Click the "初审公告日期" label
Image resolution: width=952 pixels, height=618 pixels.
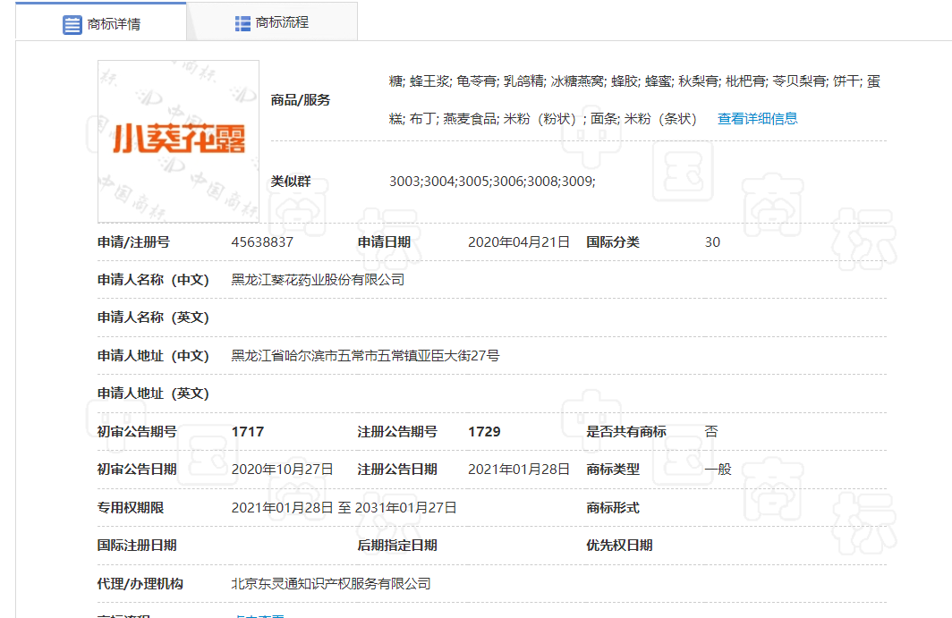tap(137, 470)
